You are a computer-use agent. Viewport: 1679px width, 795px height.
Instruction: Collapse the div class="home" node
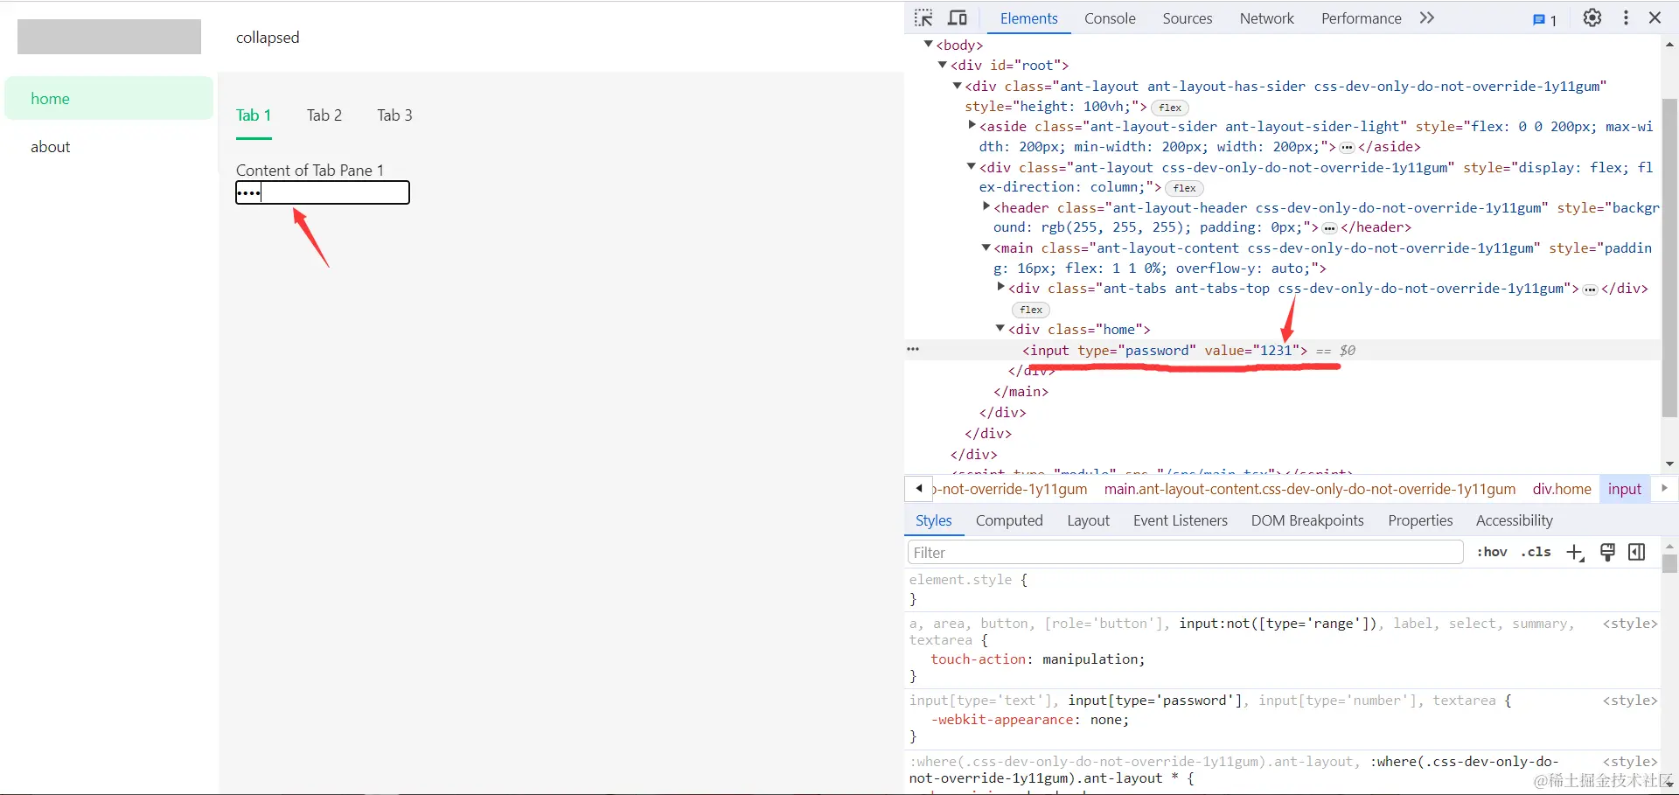click(x=1000, y=329)
